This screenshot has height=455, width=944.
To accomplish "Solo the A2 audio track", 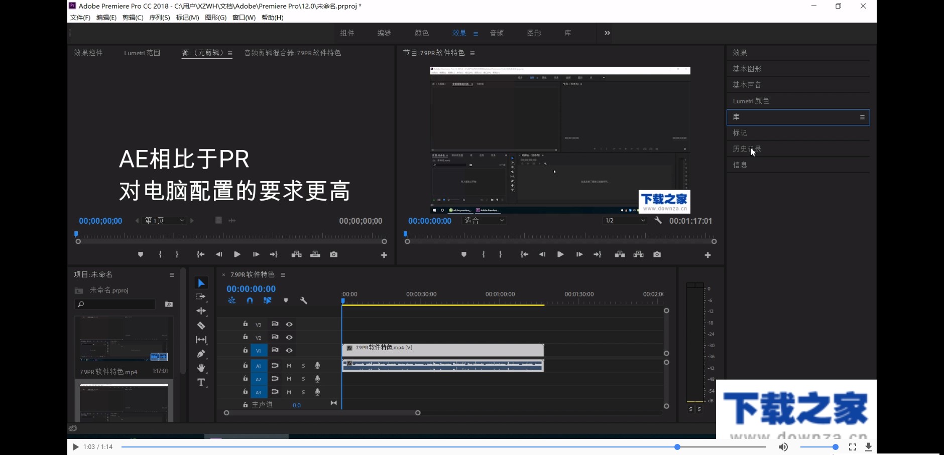I will (x=303, y=379).
